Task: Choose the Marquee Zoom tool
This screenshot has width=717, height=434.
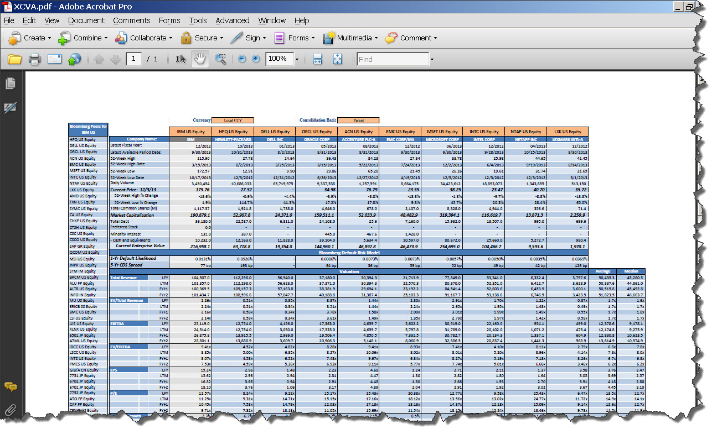Action: (x=220, y=59)
